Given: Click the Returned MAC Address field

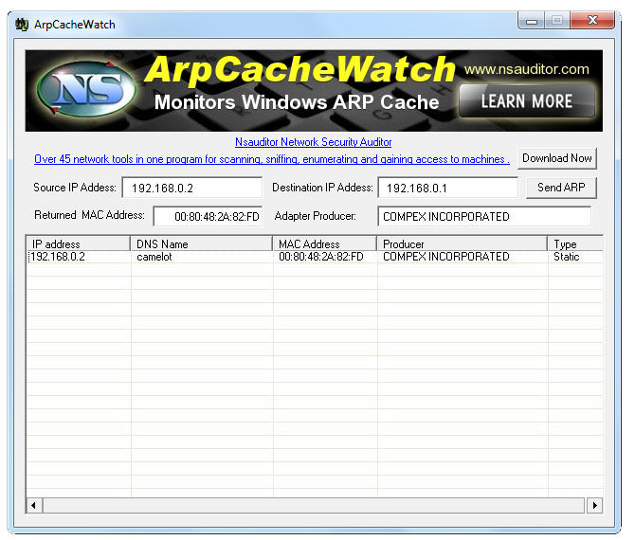Looking at the screenshot, I should pyautogui.click(x=208, y=217).
